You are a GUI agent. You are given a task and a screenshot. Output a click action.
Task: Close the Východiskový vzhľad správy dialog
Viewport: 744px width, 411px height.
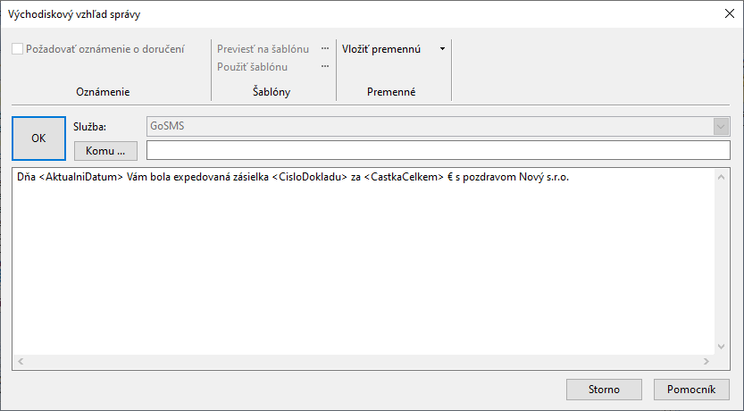(x=730, y=13)
